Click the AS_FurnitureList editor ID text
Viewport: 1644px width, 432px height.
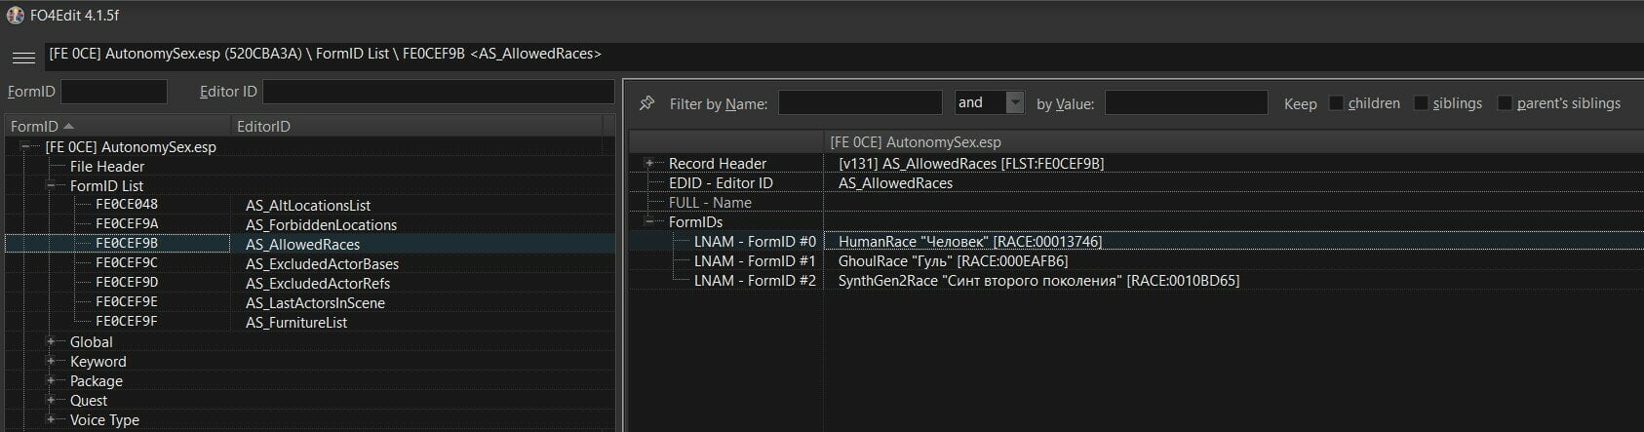(x=296, y=323)
